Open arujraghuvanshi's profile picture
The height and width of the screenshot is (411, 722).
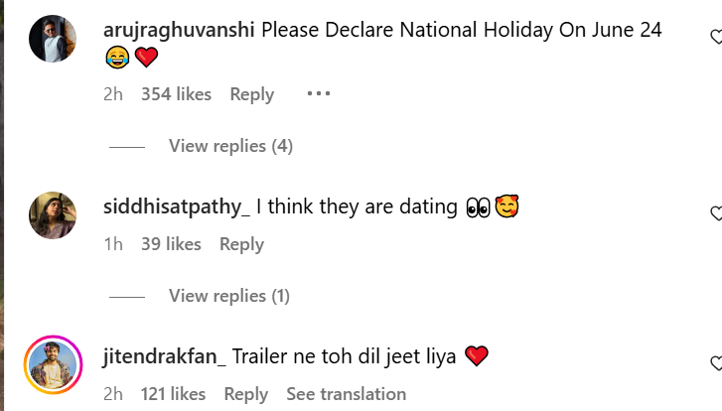click(53, 40)
